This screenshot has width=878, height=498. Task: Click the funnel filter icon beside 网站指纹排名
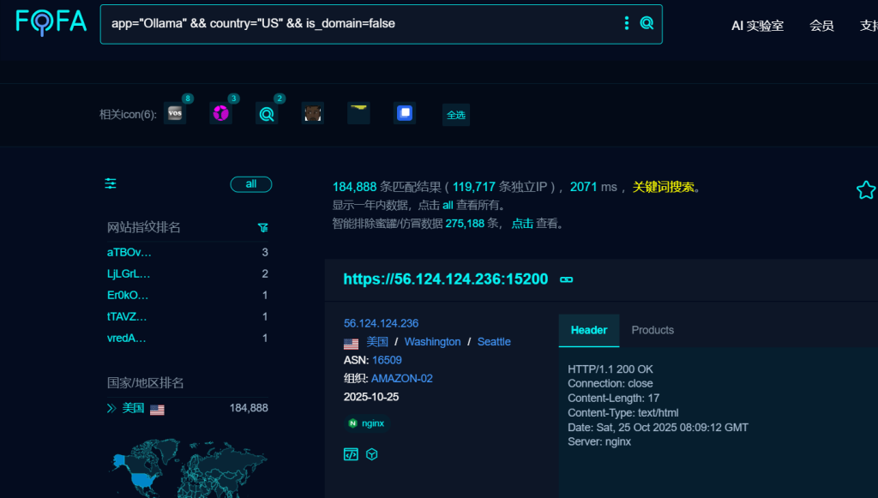(263, 228)
